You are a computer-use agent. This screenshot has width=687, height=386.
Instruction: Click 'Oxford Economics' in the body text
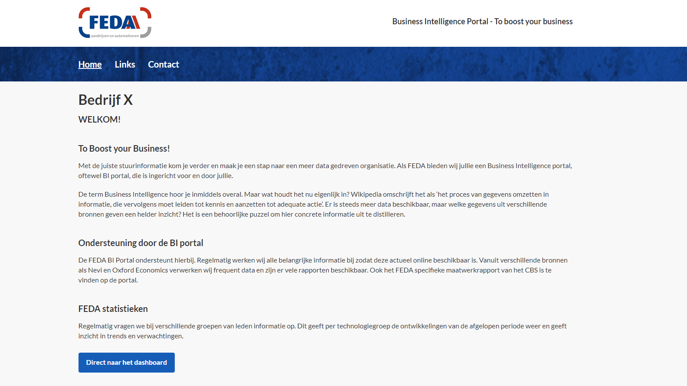click(x=140, y=270)
